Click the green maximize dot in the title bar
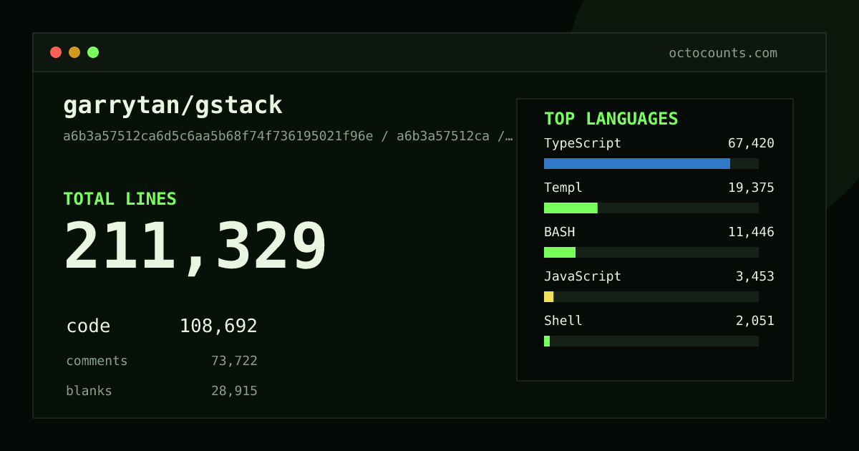 [93, 52]
